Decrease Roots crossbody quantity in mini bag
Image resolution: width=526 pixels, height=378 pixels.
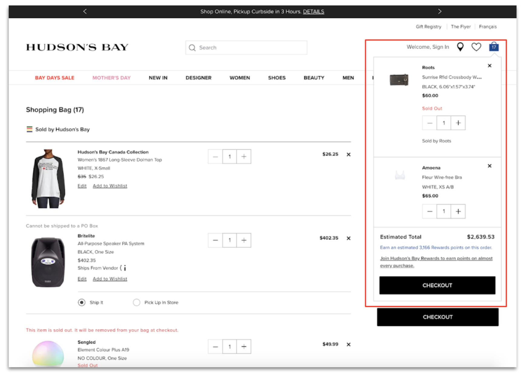pos(429,123)
